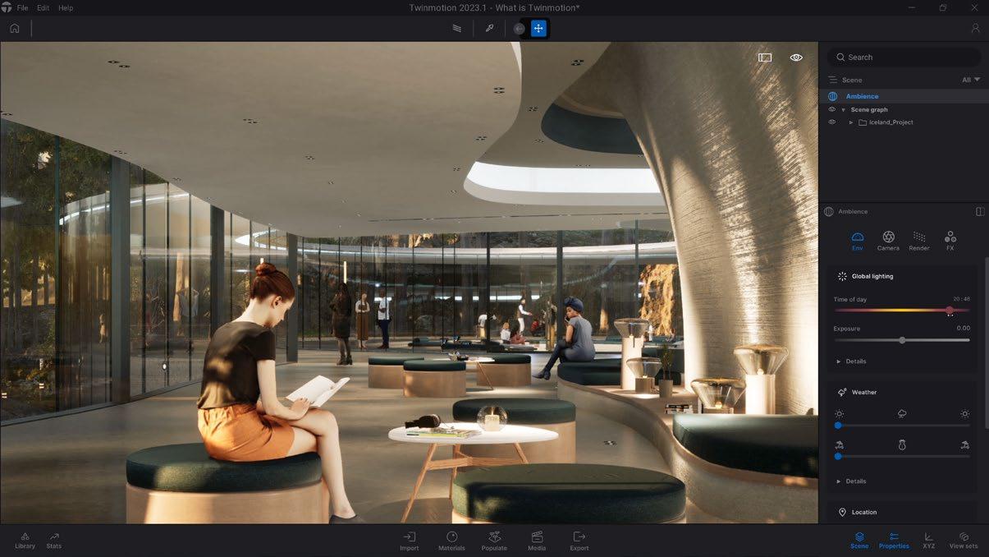
Task: Click the Weather section icon
Action: point(842,393)
